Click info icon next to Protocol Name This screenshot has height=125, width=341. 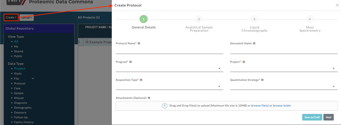tap(139, 43)
